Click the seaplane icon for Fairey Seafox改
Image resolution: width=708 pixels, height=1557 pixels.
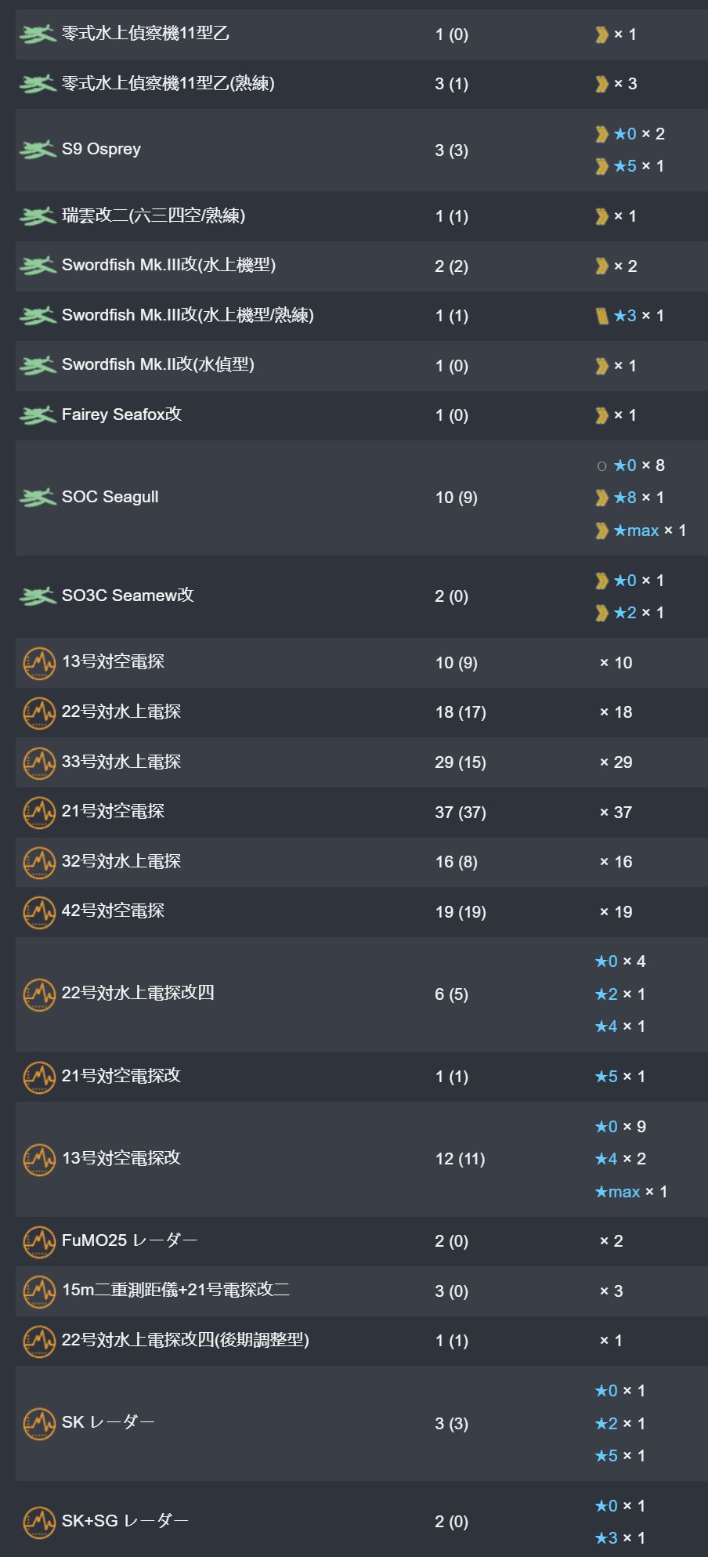[38, 415]
